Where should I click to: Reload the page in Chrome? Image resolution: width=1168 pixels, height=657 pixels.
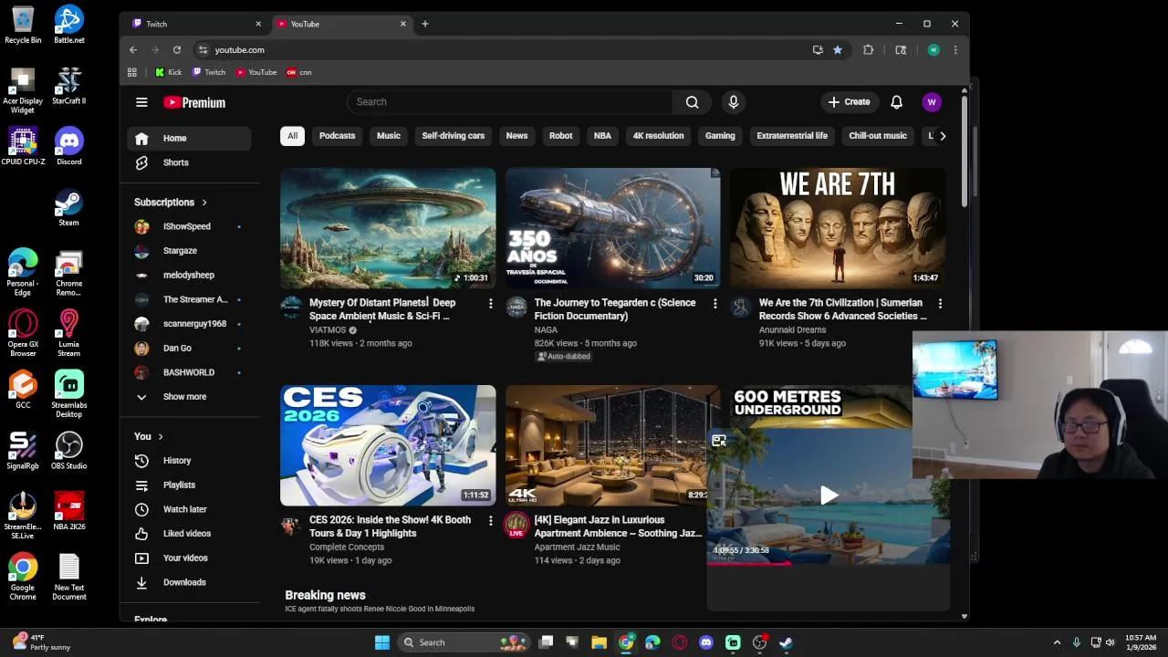click(177, 50)
